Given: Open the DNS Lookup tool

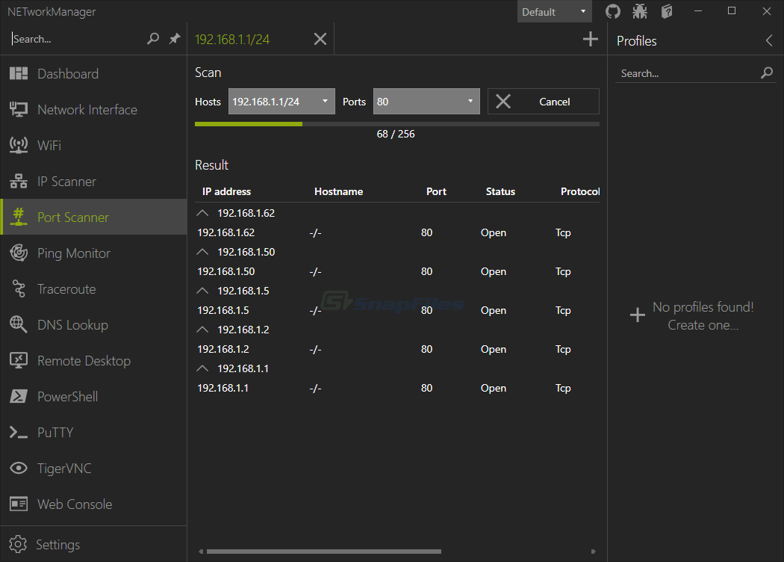Looking at the screenshot, I should (94, 325).
